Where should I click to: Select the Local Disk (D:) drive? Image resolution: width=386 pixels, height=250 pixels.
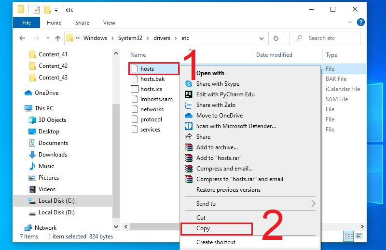tap(56, 212)
